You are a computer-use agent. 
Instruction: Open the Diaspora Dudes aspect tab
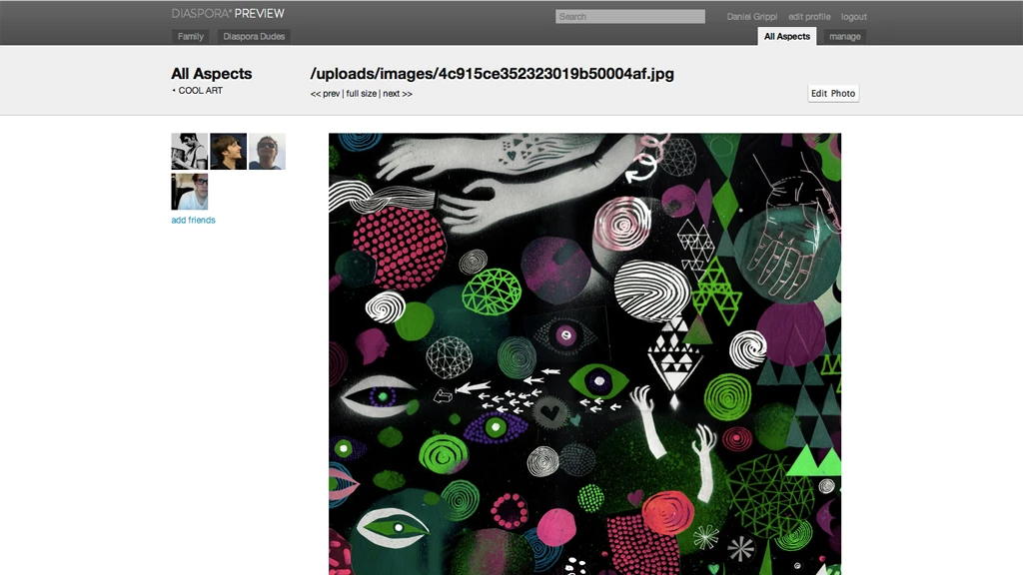(254, 37)
